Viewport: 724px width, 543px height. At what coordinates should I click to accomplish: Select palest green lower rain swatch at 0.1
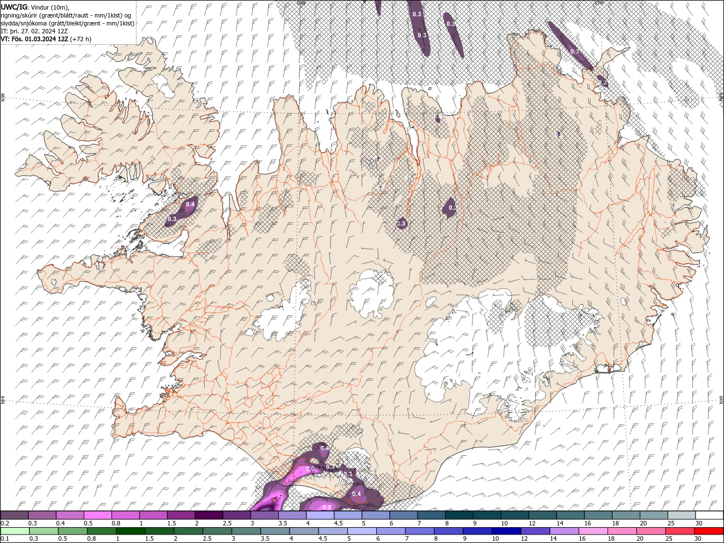click(x=14, y=531)
